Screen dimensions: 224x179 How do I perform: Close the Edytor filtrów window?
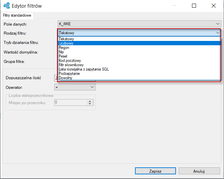(x=214, y=6)
